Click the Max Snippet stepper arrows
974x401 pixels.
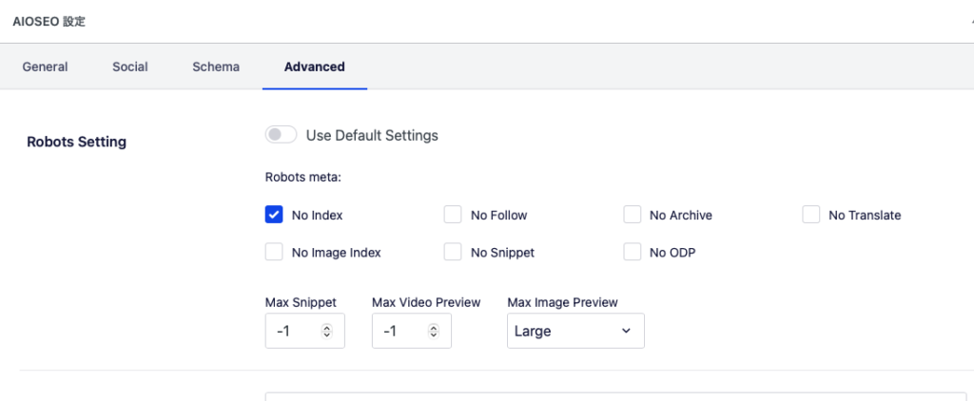click(327, 331)
